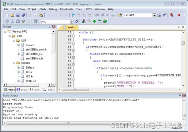Open Options for Target wand icon
This screenshot has height=132, width=188.
tap(77, 21)
